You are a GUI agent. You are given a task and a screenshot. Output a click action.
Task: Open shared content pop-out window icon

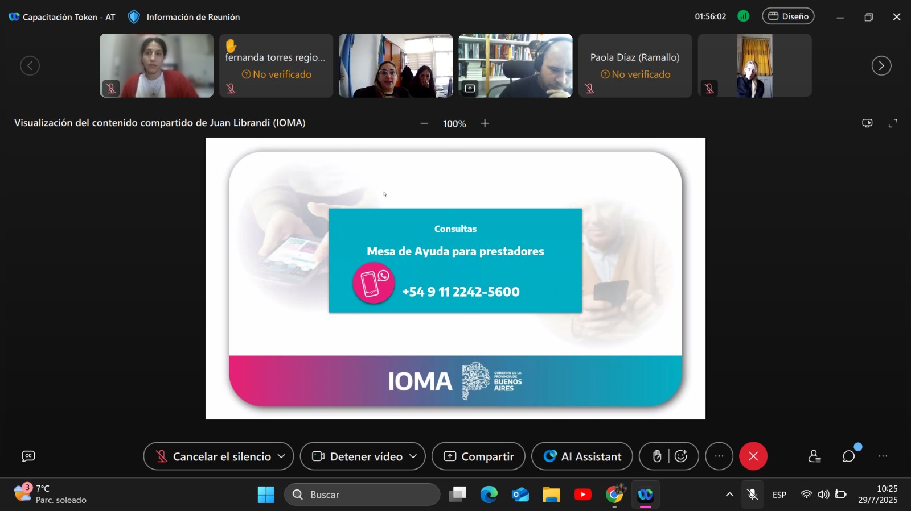point(867,123)
